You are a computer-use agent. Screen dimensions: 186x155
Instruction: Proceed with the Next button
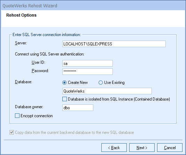142,148
